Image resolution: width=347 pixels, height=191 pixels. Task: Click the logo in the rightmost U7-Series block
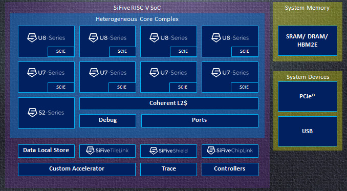point(216,73)
